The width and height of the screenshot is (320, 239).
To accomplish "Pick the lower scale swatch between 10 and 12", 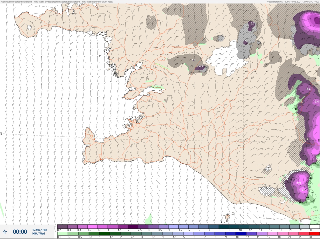I will [241, 234].
